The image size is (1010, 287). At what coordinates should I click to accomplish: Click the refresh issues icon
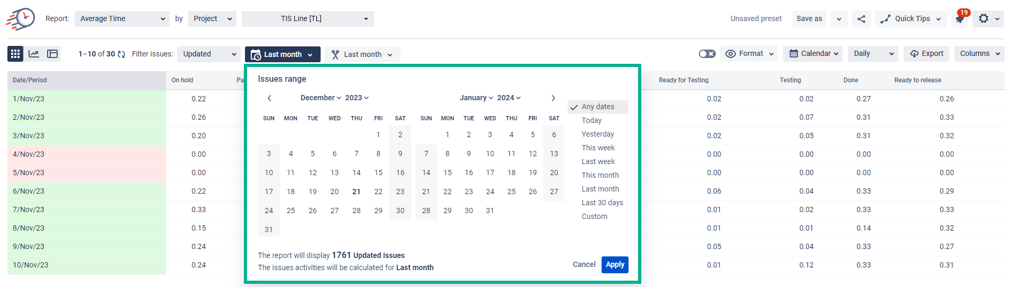tap(122, 54)
